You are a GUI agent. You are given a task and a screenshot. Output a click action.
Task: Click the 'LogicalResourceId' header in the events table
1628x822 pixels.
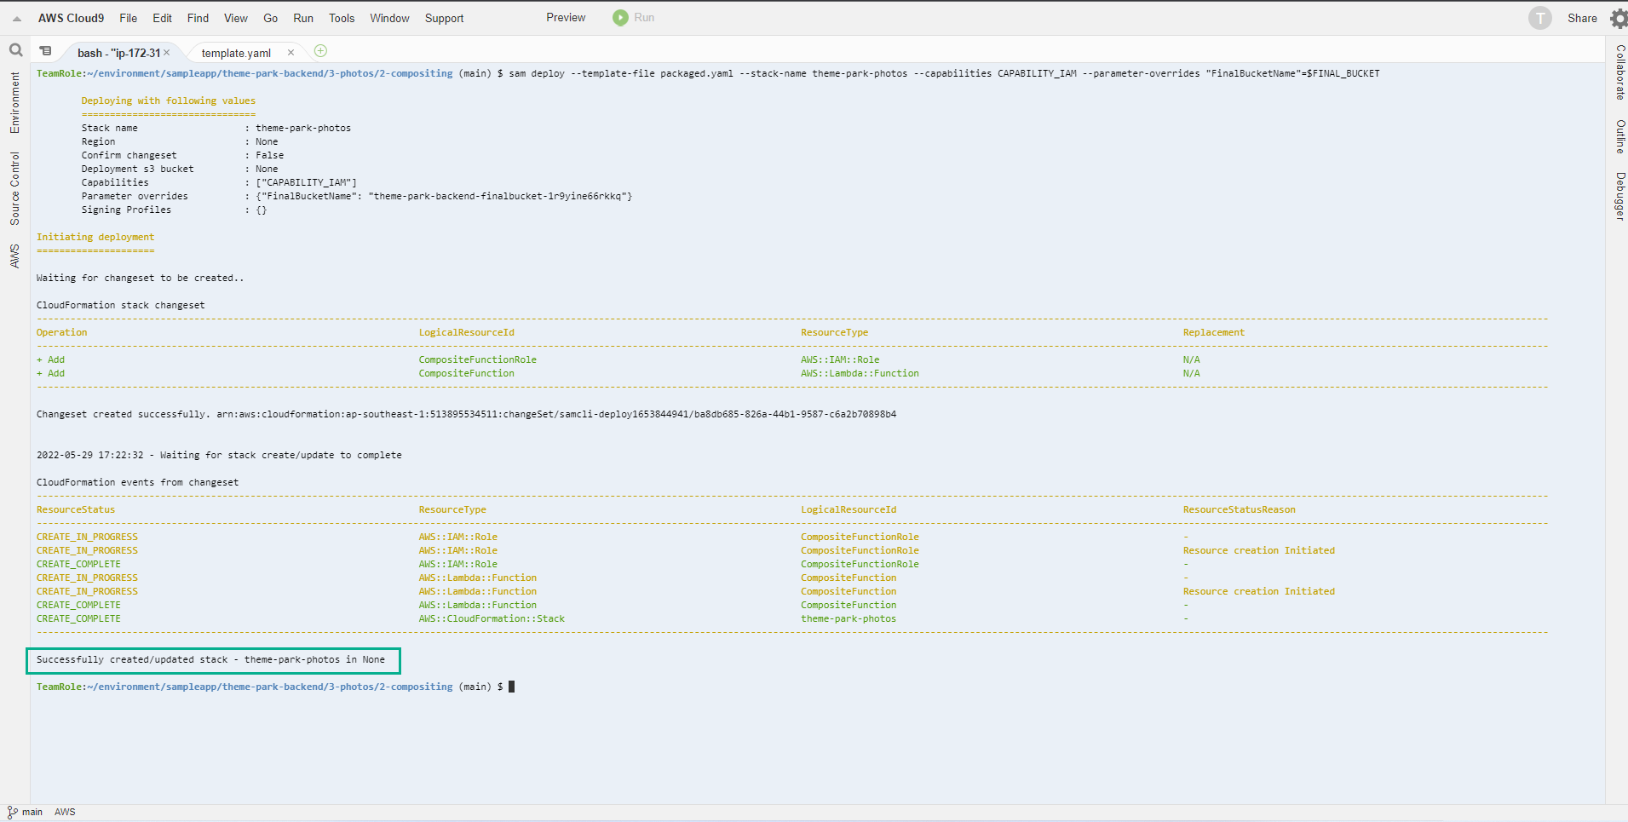[x=849, y=509]
